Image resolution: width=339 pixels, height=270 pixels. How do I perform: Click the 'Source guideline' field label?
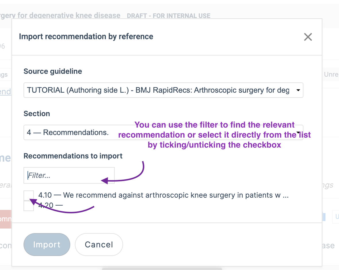[x=53, y=72]
